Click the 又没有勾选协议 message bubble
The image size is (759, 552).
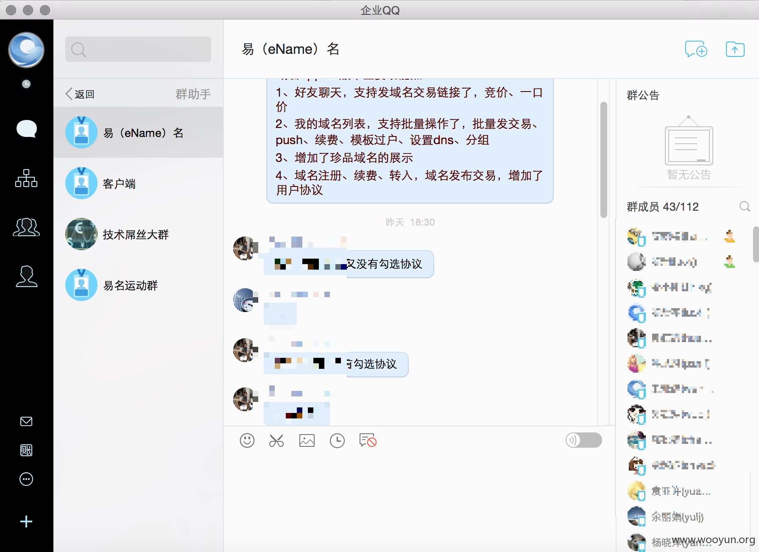pos(349,264)
